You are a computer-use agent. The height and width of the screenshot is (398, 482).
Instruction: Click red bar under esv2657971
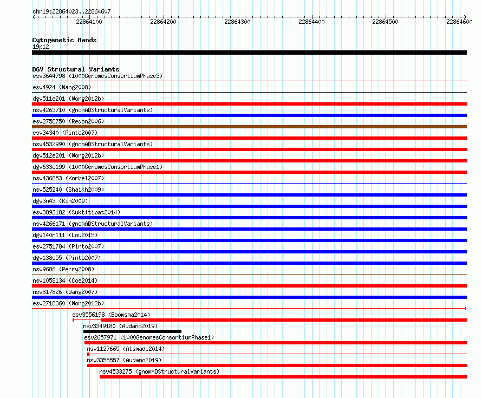tap(276, 343)
